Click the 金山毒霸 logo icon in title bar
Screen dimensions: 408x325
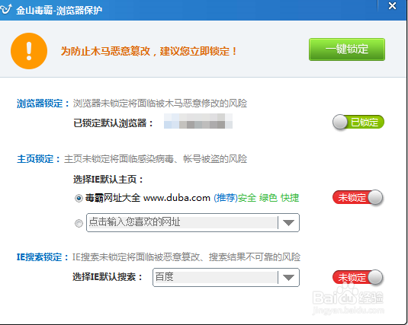[x=6, y=9]
